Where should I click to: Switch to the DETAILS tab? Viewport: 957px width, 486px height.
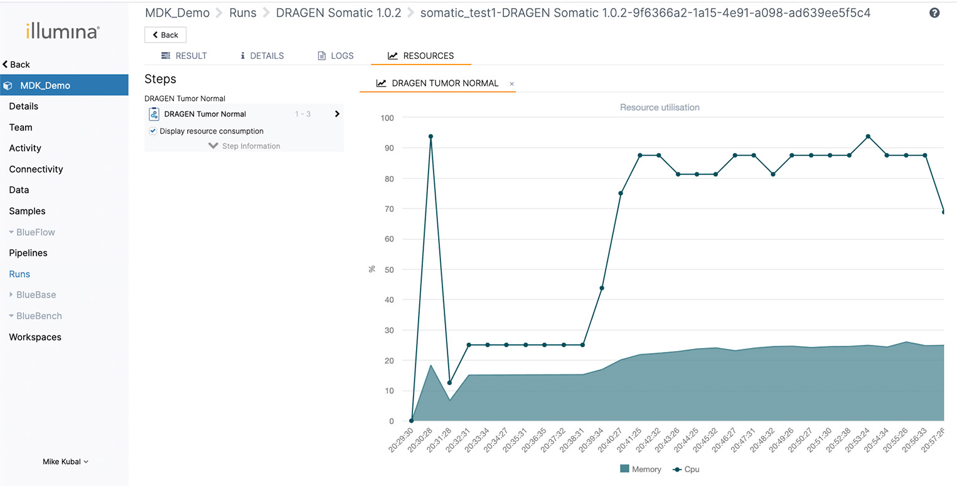[x=262, y=56]
